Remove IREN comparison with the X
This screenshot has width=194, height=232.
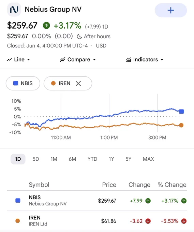(78, 84)
